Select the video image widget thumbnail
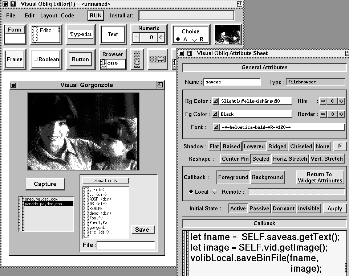 (x=228, y=35)
